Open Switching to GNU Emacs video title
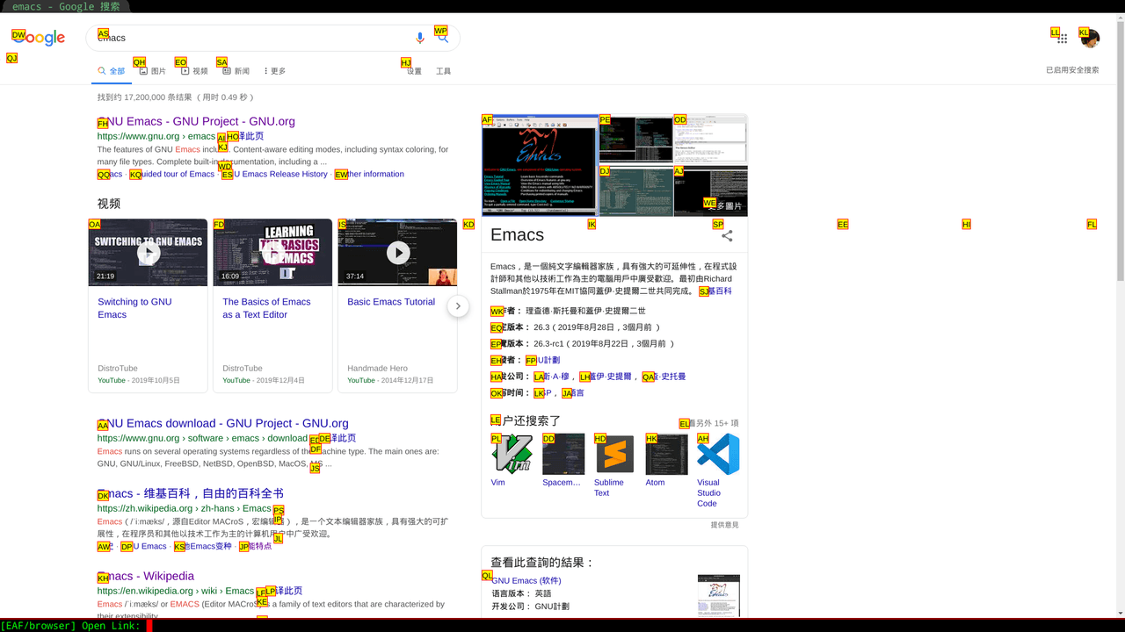The width and height of the screenshot is (1125, 632). point(134,308)
